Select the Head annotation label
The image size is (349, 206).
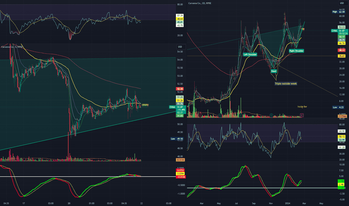tap(274, 71)
